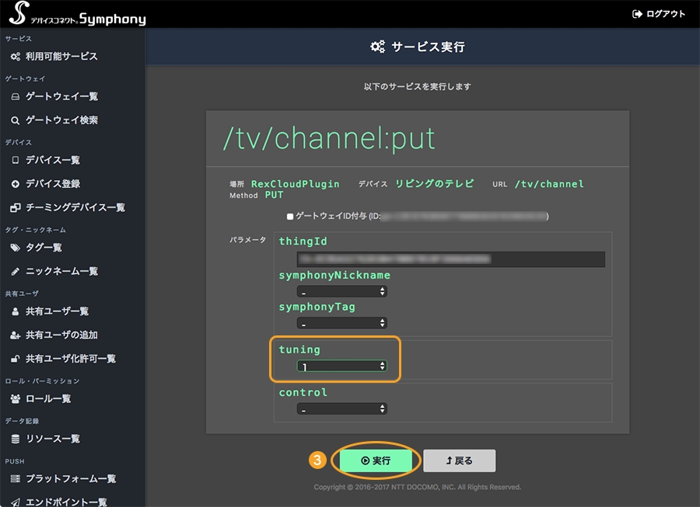Open ニックネーム一覧 in sidebar
The width and height of the screenshot is (700, 507).
61,271
